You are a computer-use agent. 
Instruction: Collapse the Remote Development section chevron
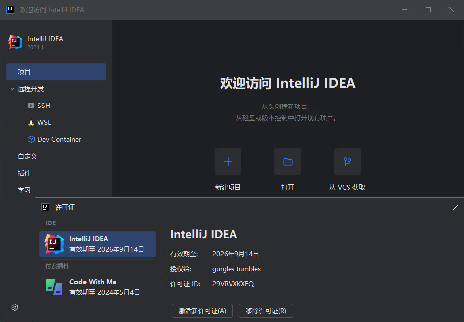(12, 89)
